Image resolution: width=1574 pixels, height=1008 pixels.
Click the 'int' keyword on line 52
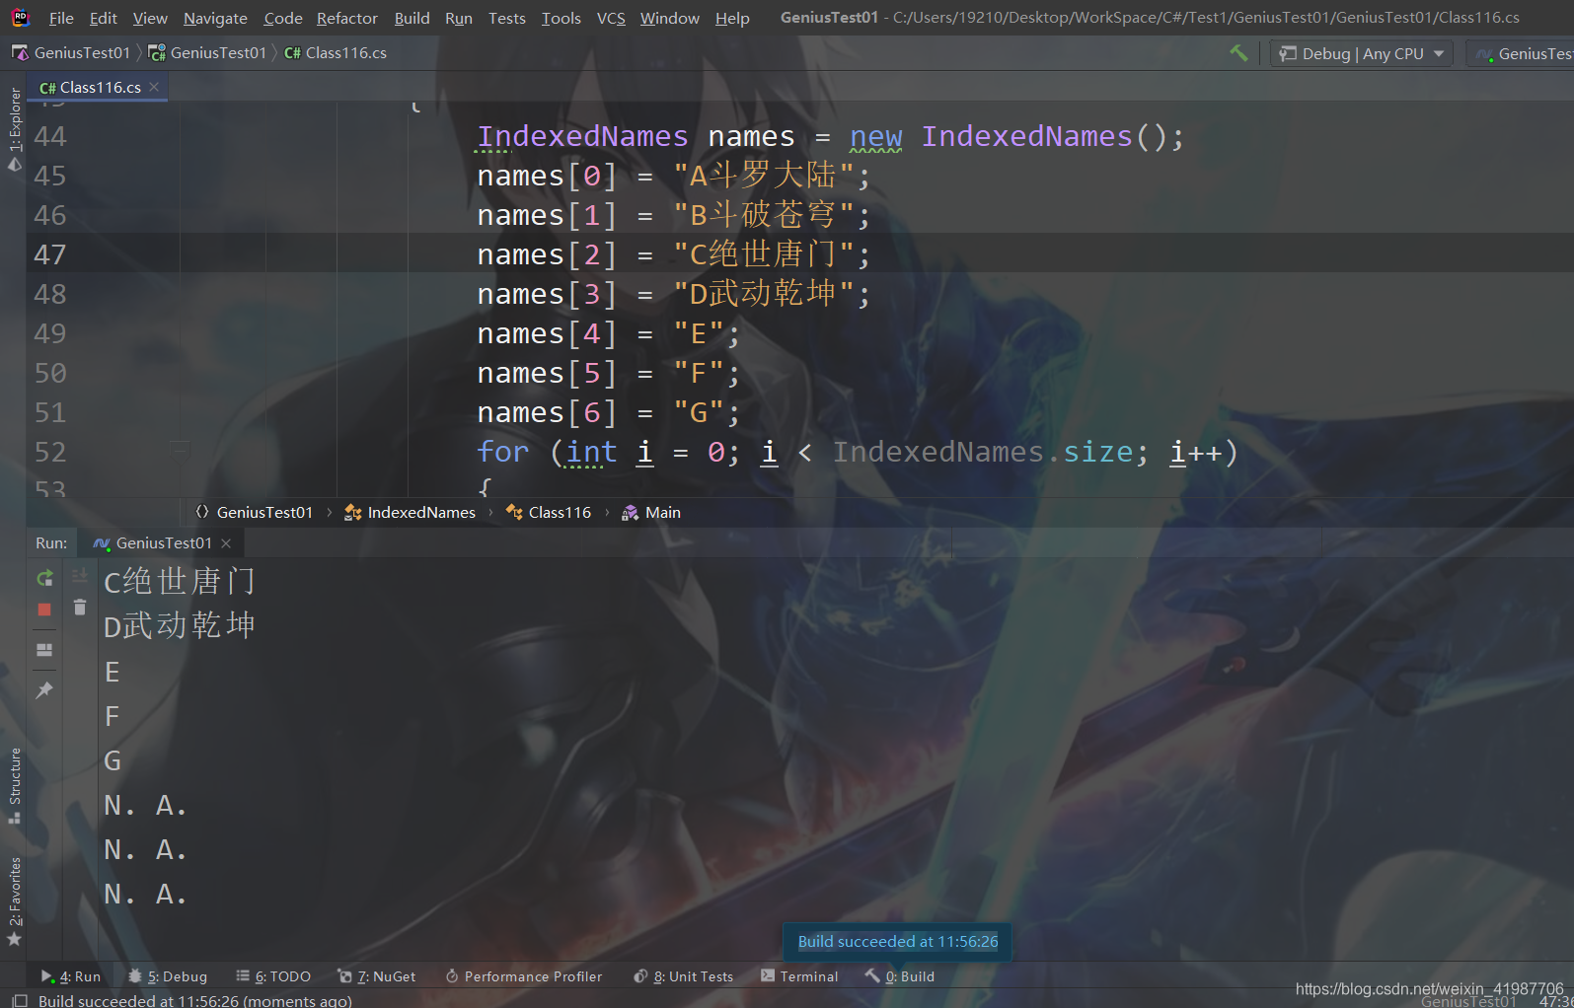pyautogui.click(x=591, y=452)
